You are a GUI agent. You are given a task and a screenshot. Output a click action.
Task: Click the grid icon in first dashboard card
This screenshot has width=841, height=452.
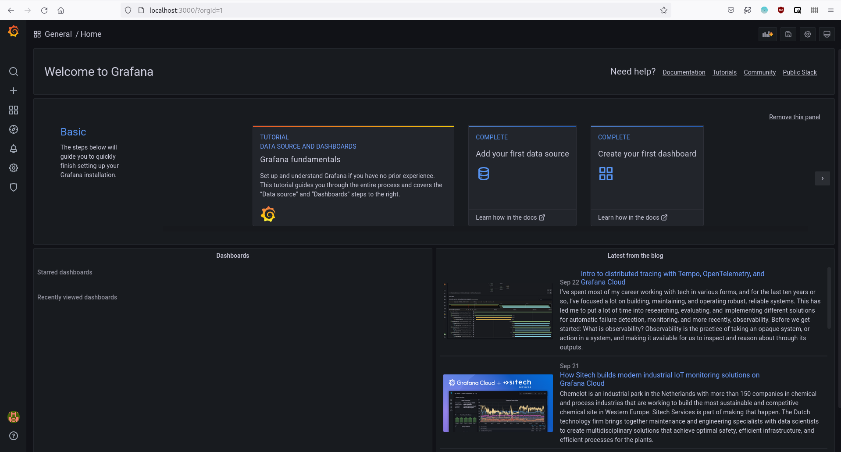tap(606, 174)
